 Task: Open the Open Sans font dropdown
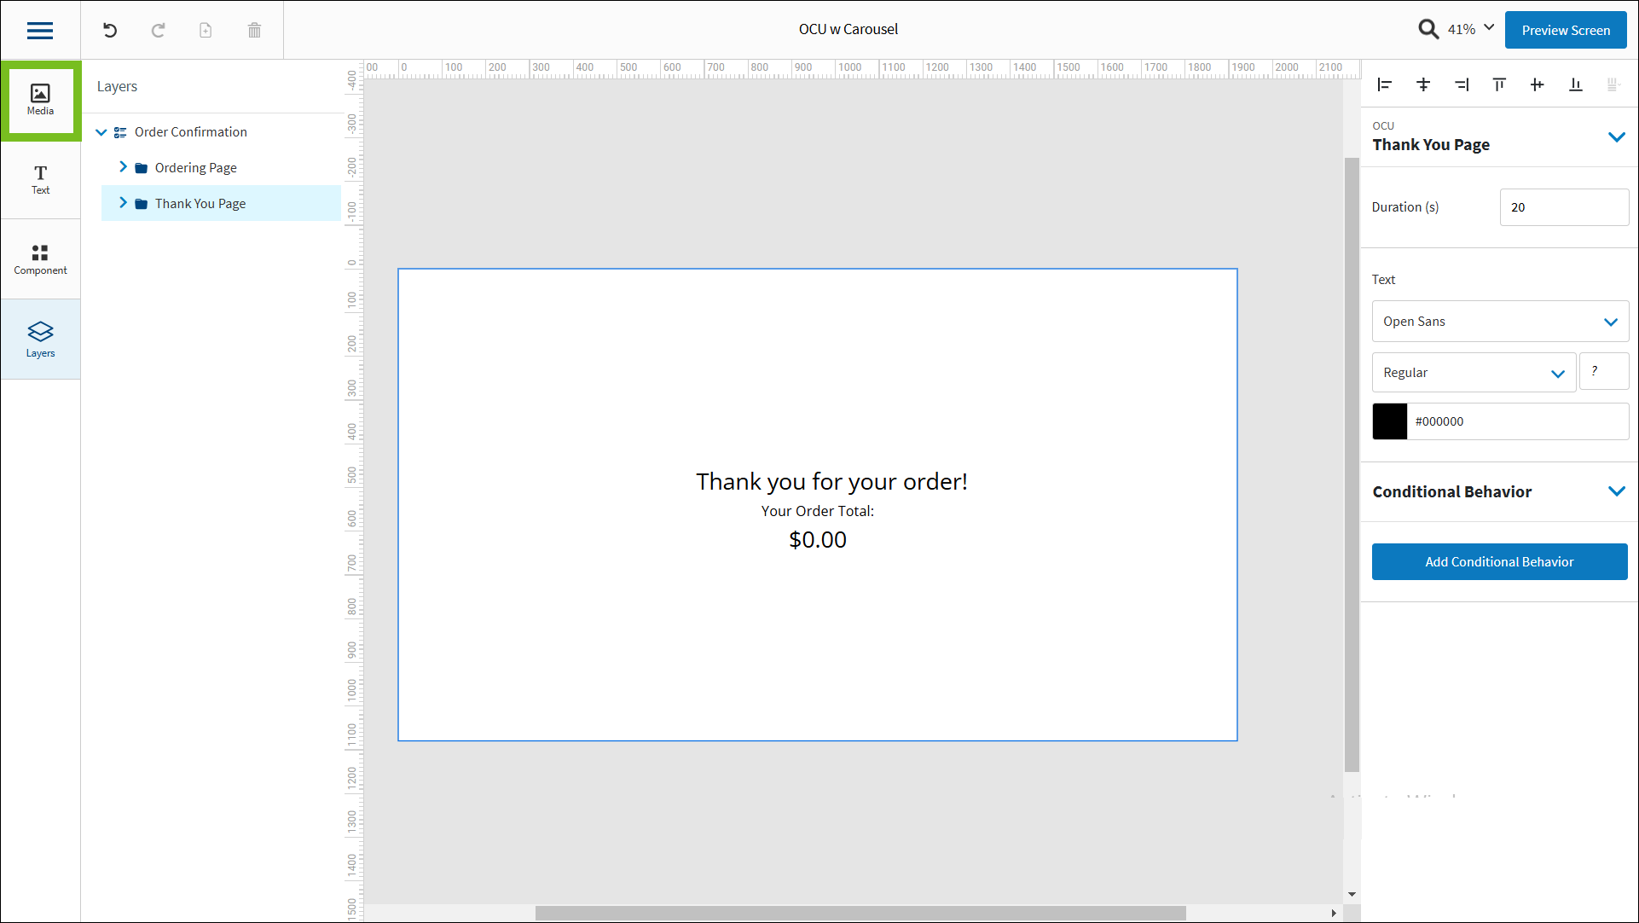click(x=1499, y=321)
